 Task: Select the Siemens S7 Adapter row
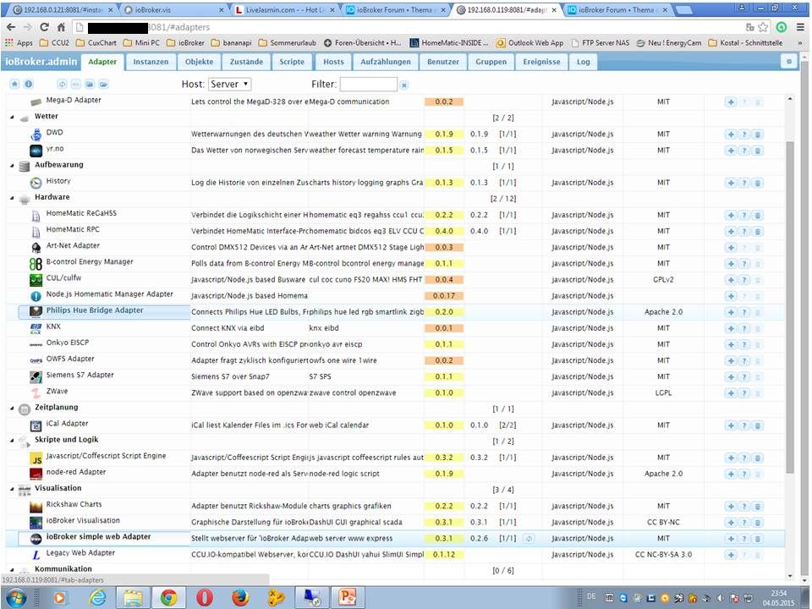point(395,377)
